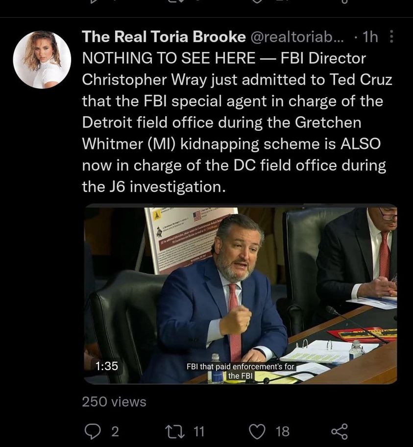This screenshot has width=413, height=447.
Task: Click the NOTHING TO SEE HERE headline text
Action: coord(169,59)
